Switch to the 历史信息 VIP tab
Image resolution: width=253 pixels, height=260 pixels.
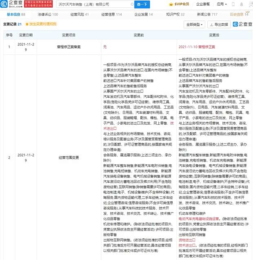[239, 14]
